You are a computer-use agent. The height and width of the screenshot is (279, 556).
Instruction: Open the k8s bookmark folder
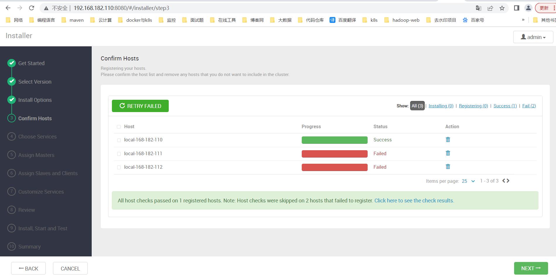tap(370, 20)
